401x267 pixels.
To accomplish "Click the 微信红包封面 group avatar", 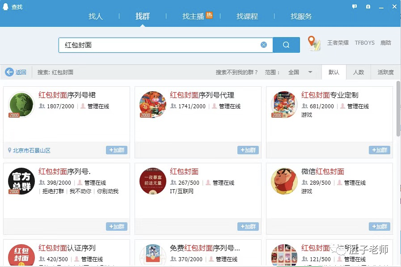I will point(284,182).
